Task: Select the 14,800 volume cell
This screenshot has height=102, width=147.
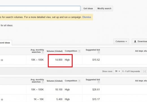Action: click(x=59, y=60)
